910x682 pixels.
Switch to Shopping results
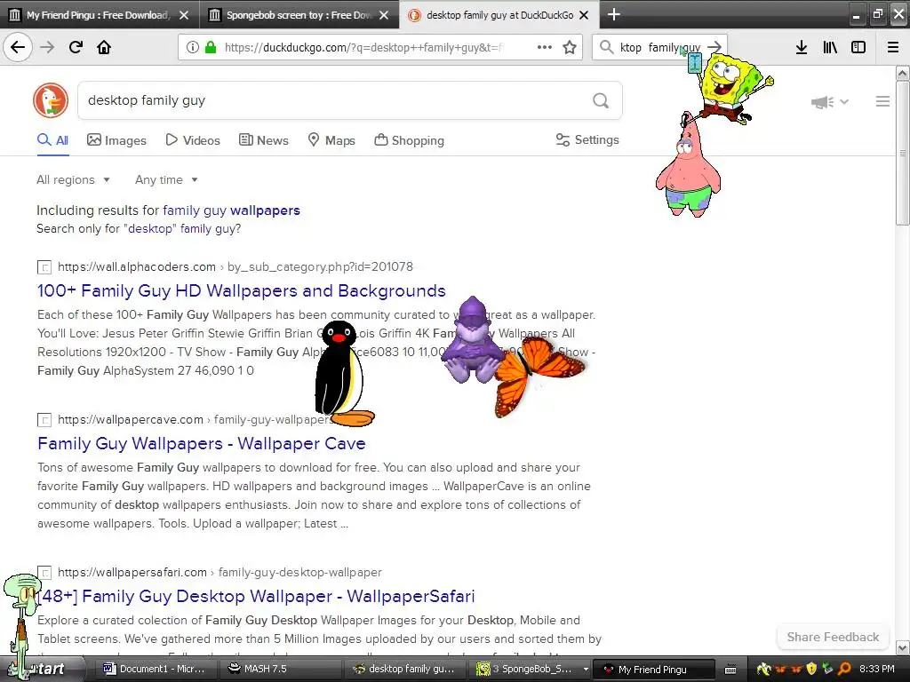click(409, 140)
